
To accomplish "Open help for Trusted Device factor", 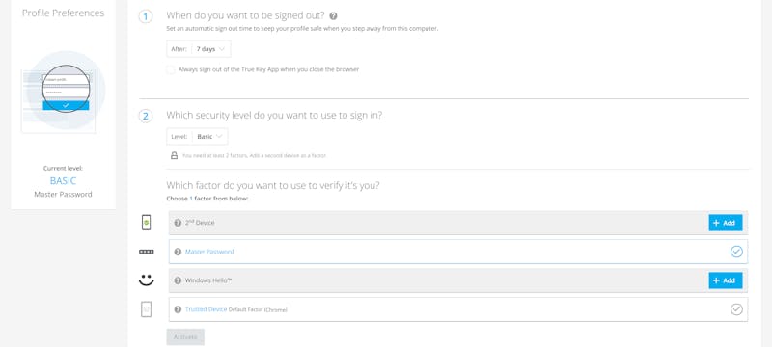I will [x=178, y=309].
